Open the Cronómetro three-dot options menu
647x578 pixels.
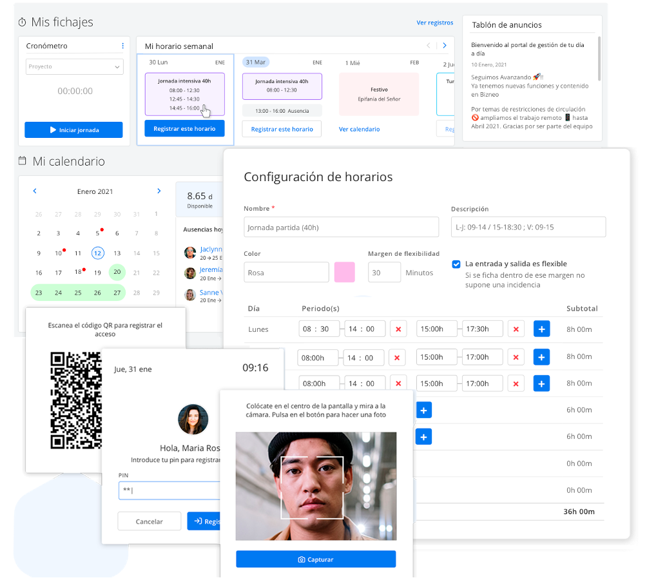(122, 46)
